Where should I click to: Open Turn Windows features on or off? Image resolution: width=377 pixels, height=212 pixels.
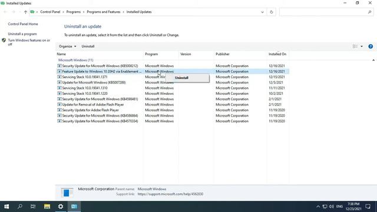click(29, 42)
